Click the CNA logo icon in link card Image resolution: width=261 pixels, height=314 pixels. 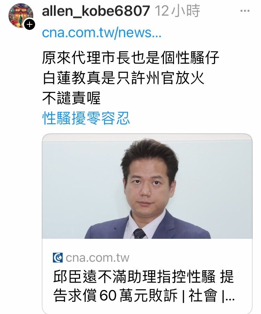[58, 258]
